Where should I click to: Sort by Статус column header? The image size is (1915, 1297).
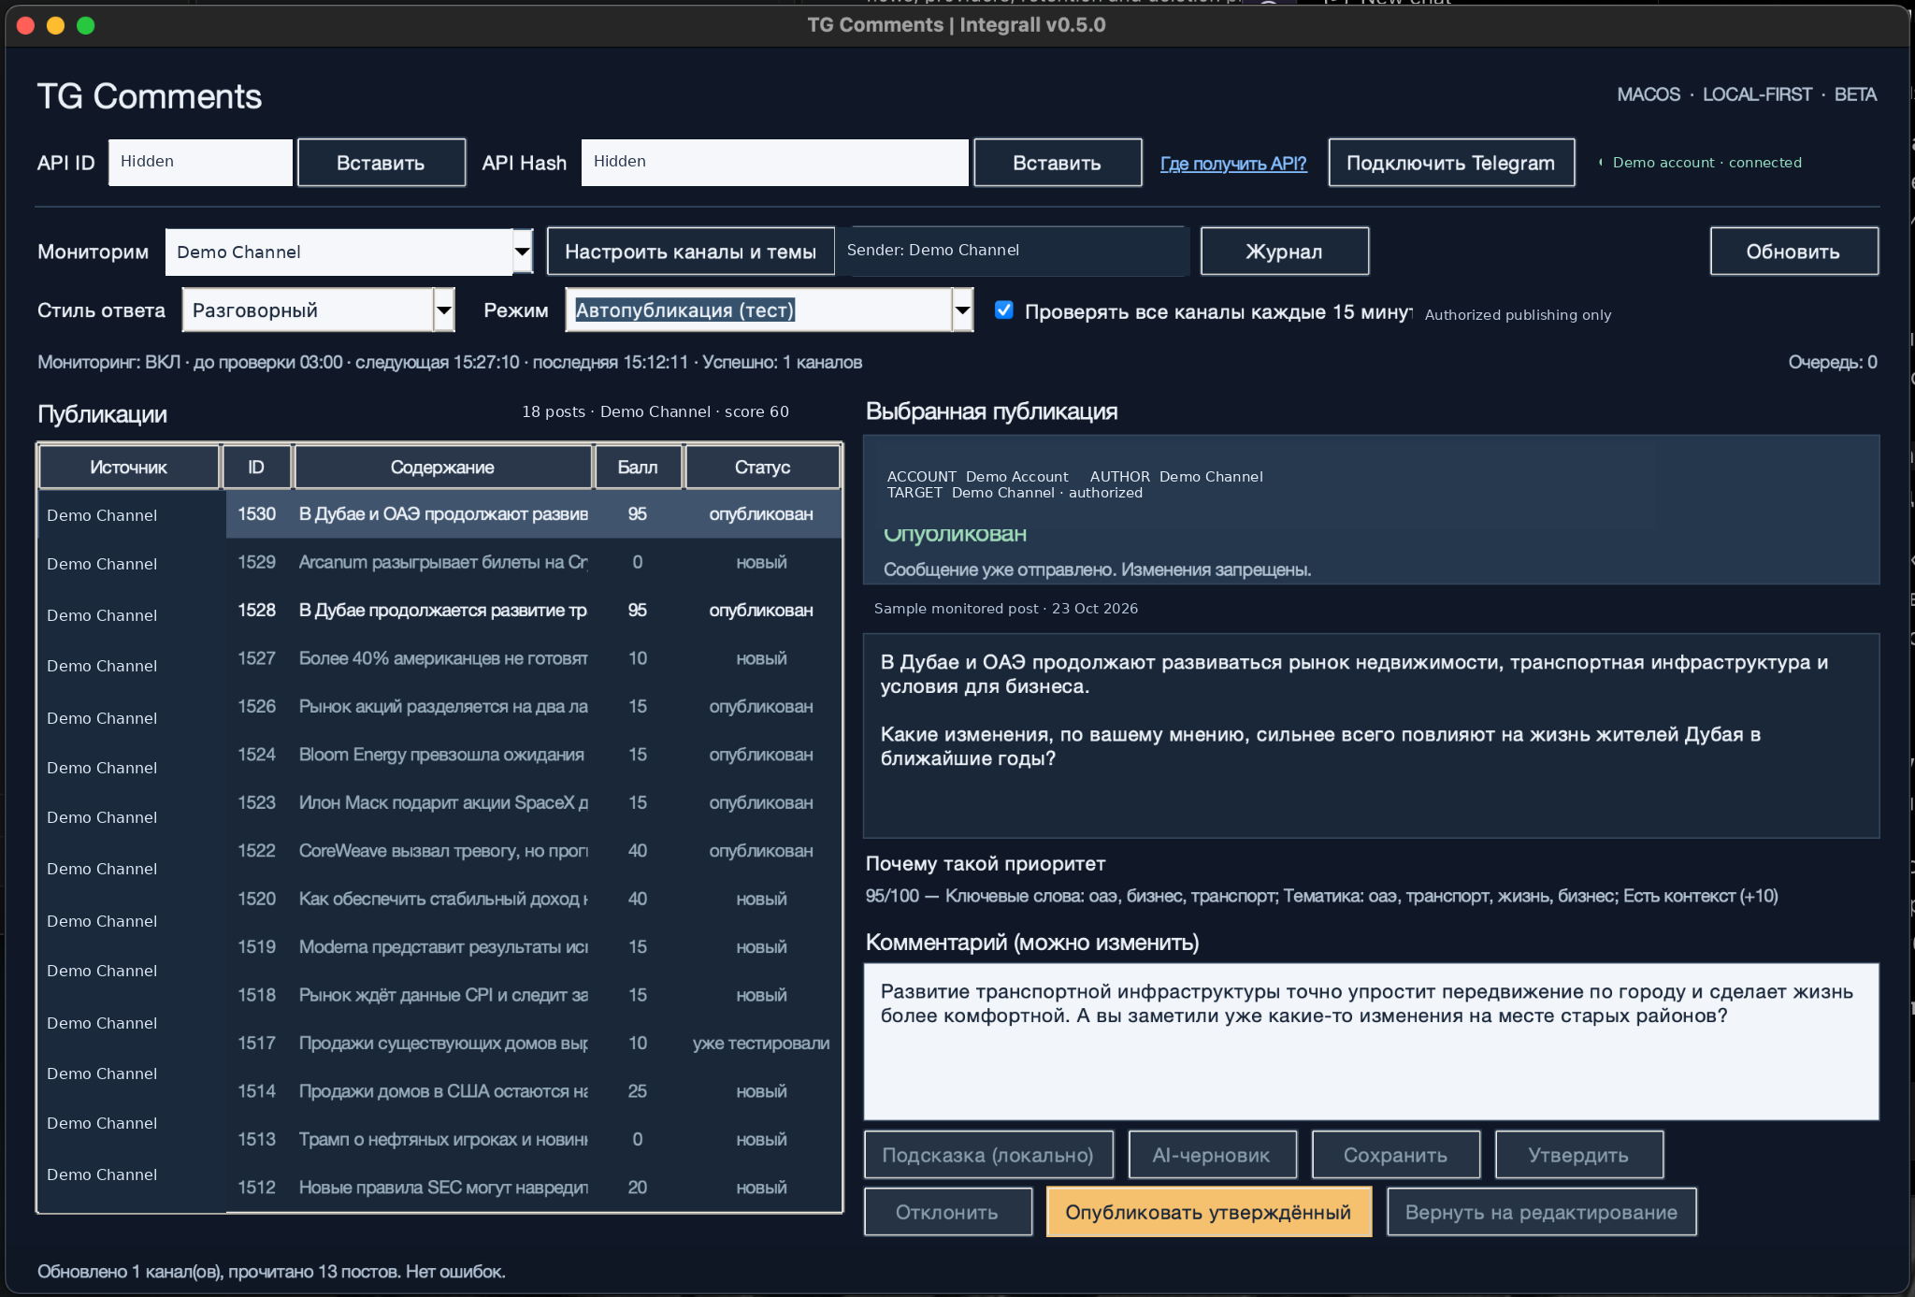(763, 467)
